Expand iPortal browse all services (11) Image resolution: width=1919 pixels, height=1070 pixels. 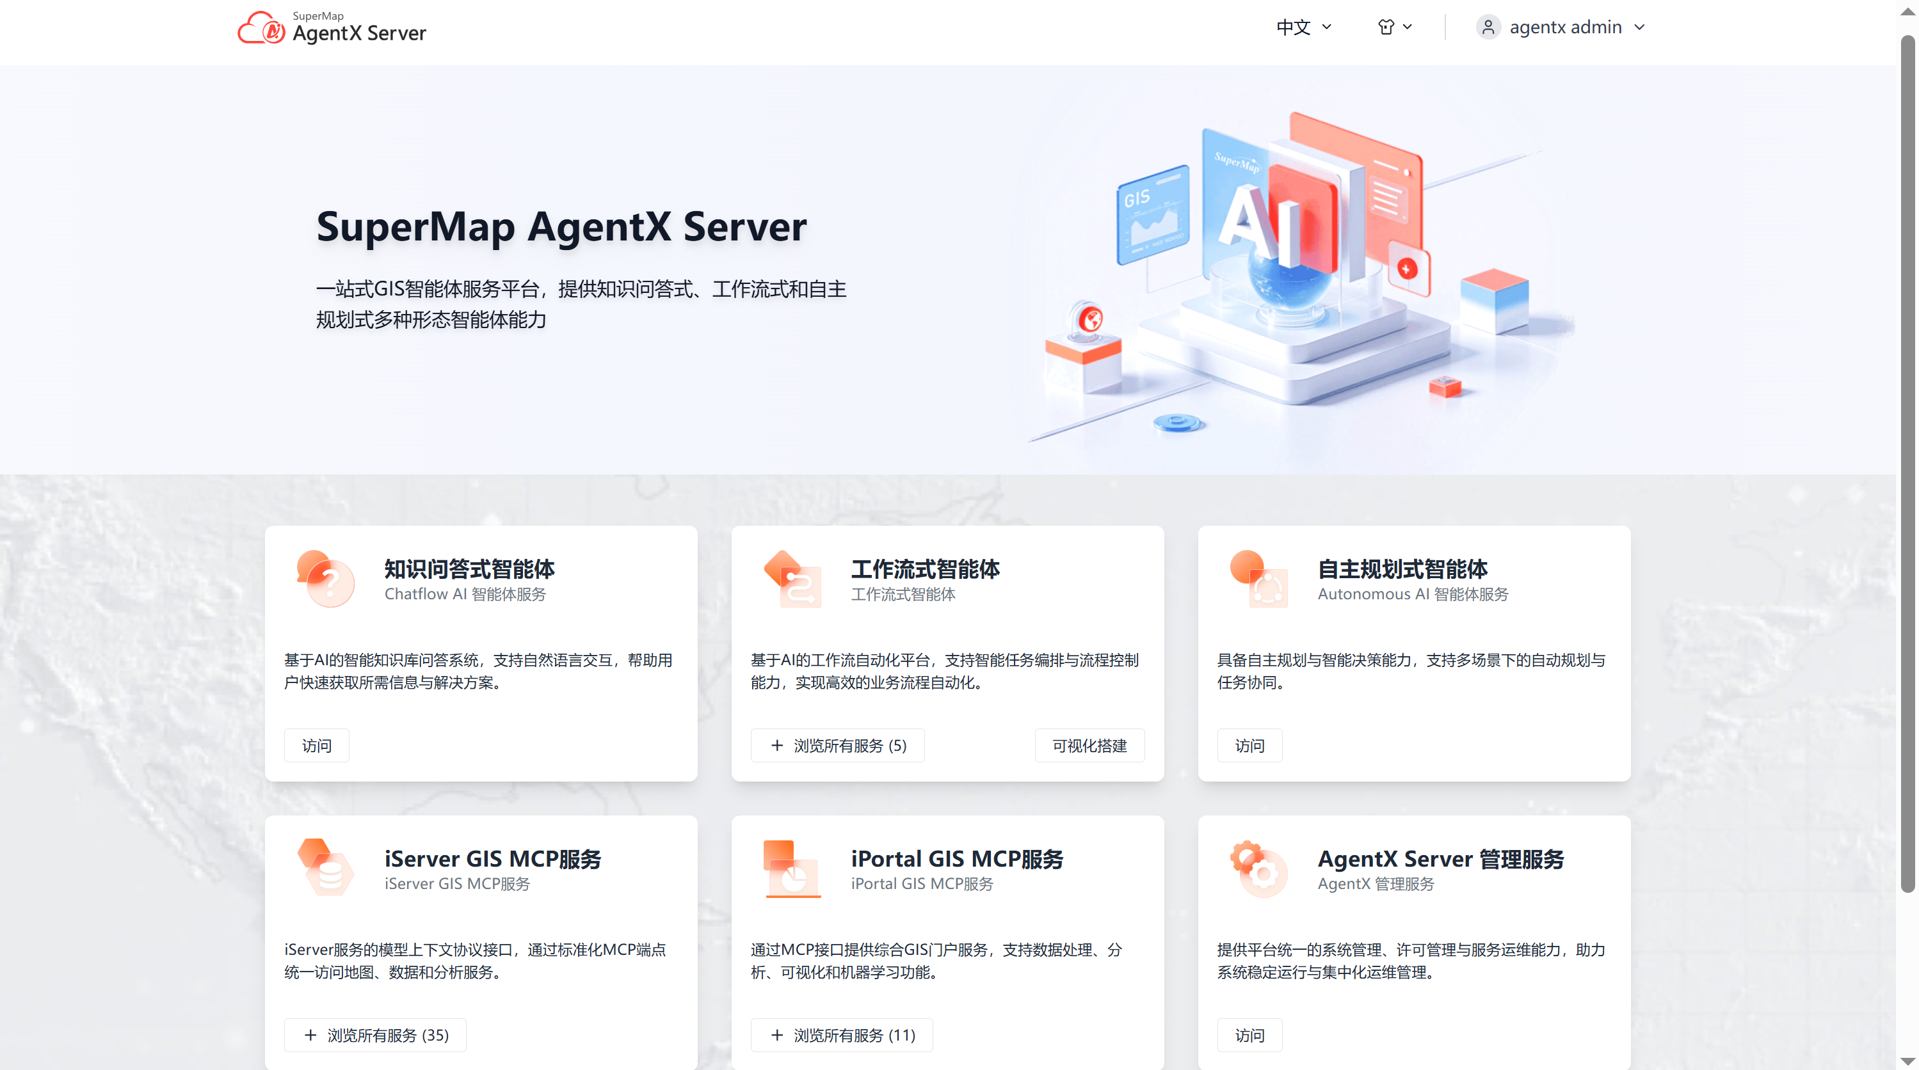[x=842, y=1035]
